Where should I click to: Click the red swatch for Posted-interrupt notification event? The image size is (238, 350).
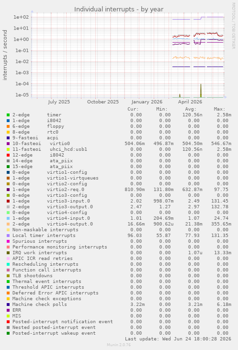click(8, 322)
